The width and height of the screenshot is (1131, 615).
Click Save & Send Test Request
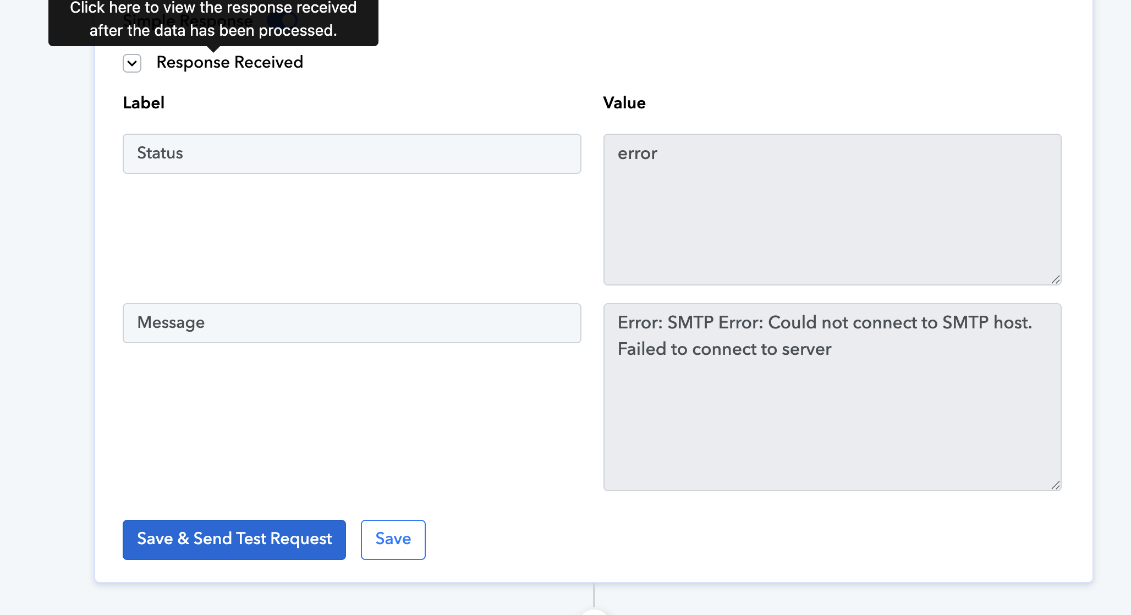pos(234,540)
